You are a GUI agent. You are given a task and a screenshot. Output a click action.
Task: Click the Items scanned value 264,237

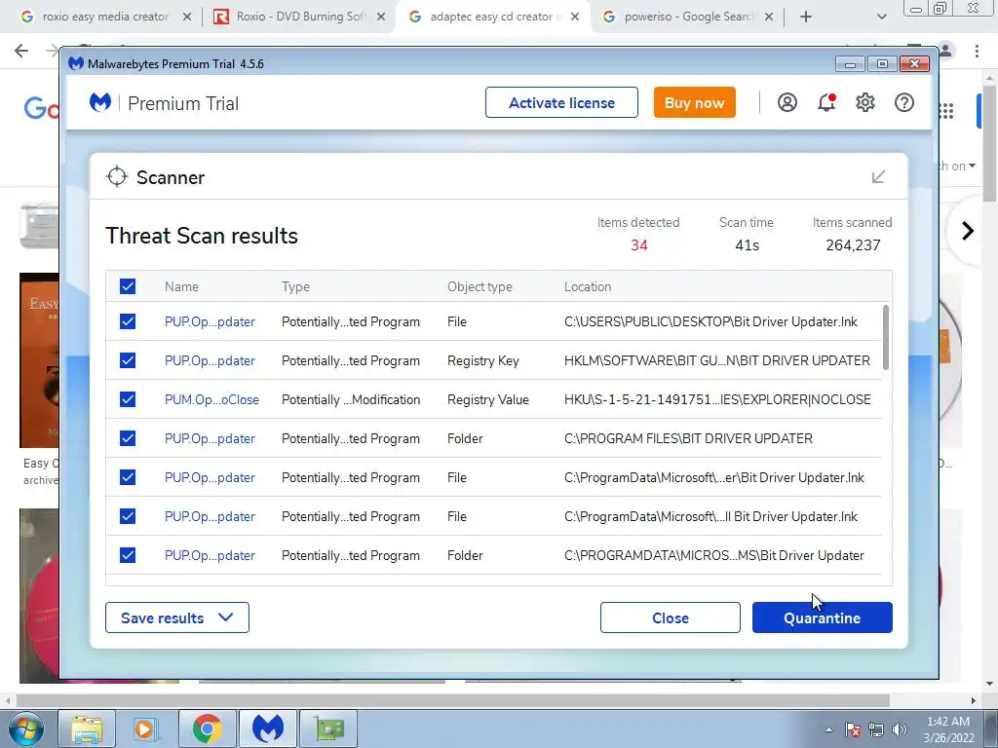(x=853, y=244)
